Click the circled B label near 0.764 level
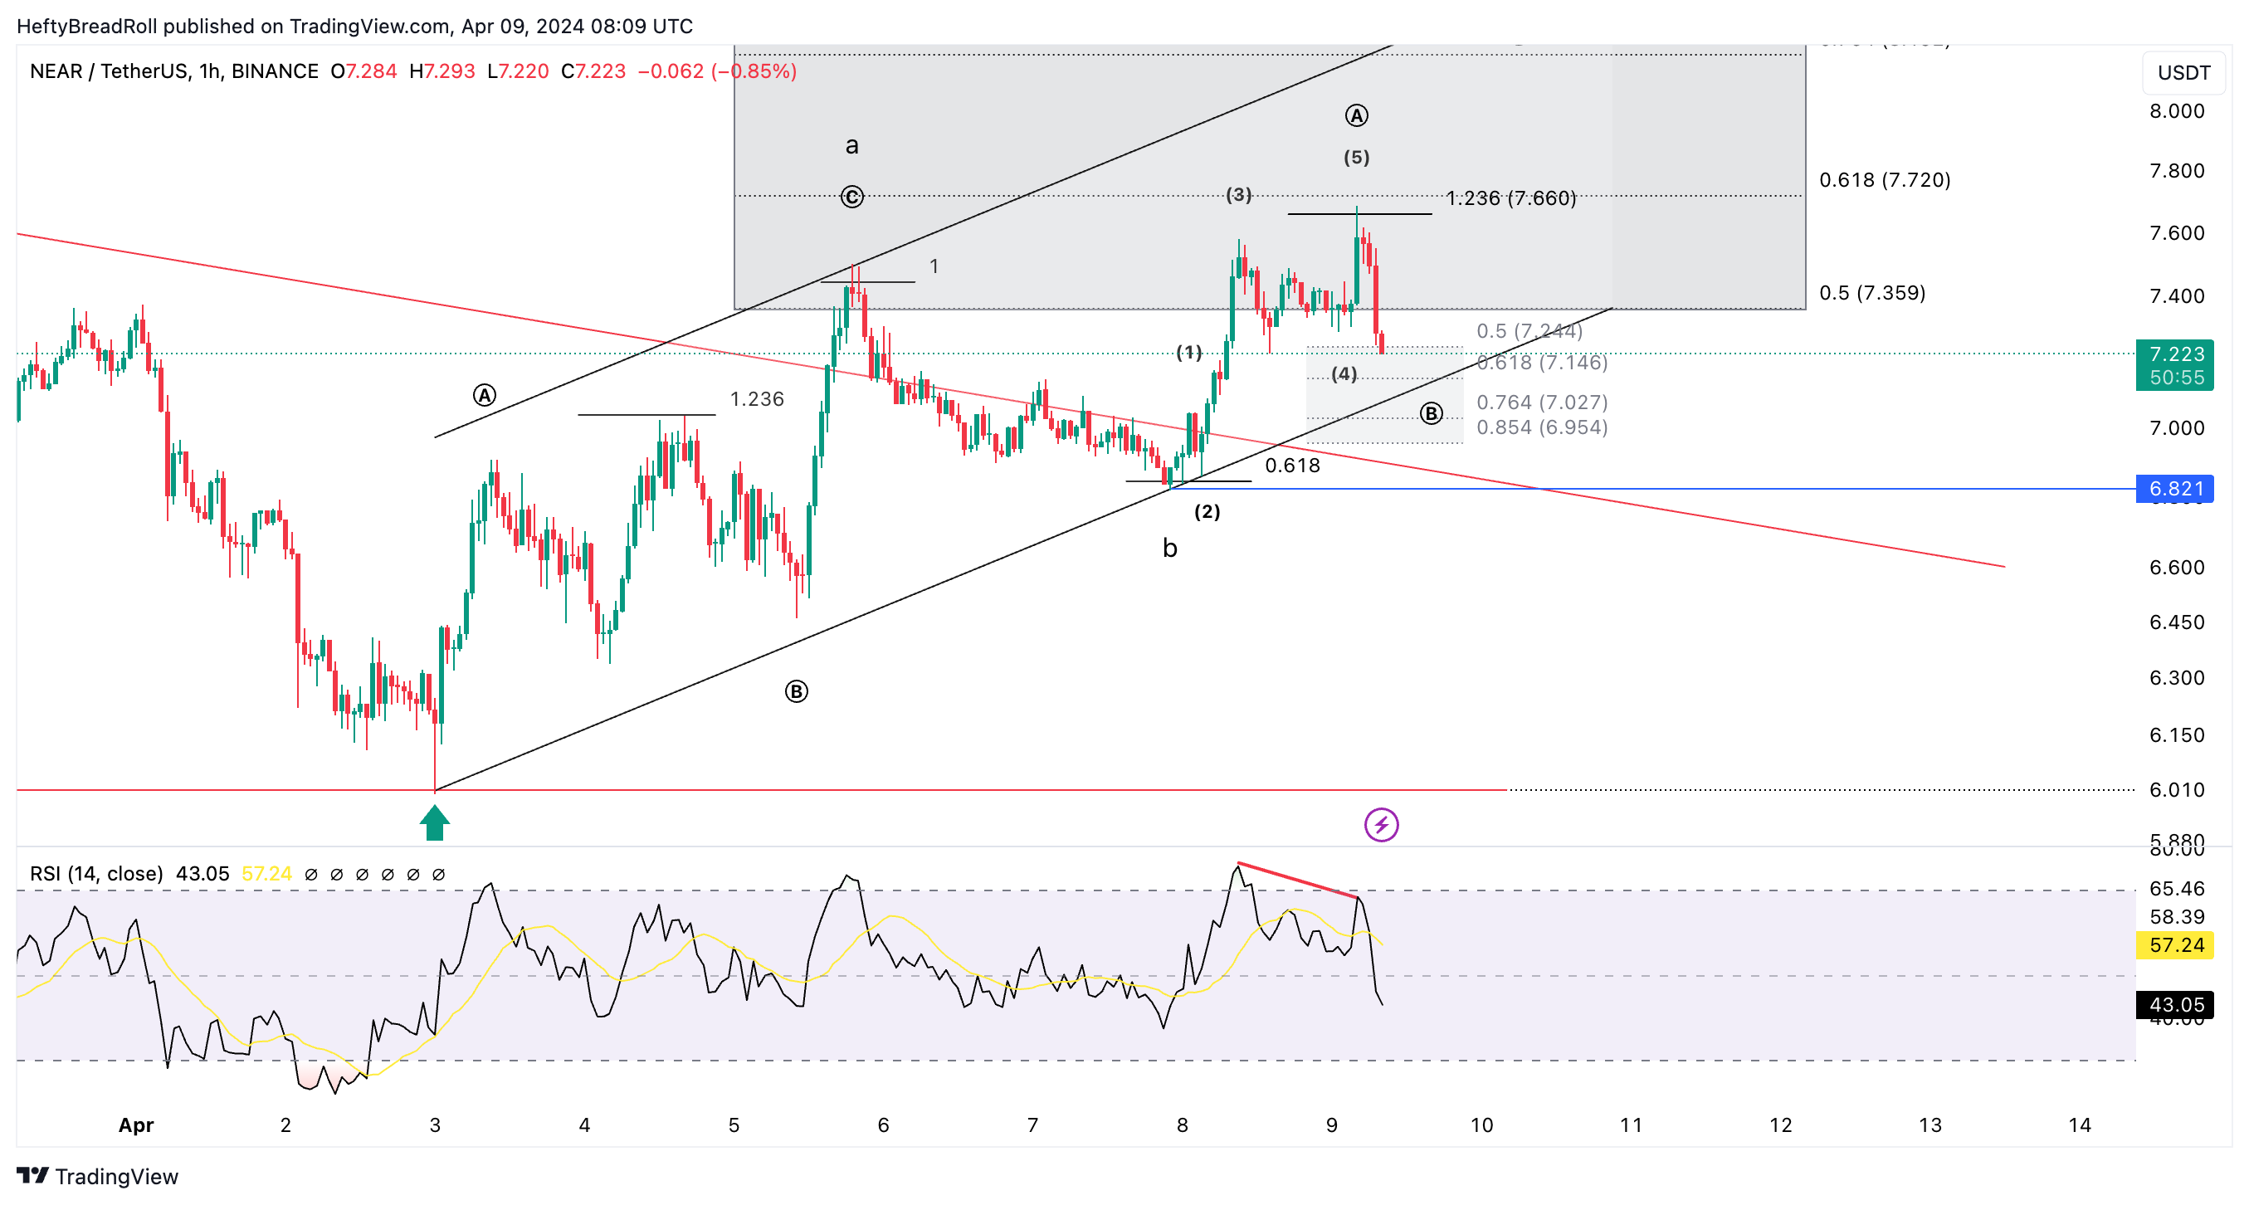Image resolution: width=2249 pixels, height=1205 pixels. tap(1431, 413)
